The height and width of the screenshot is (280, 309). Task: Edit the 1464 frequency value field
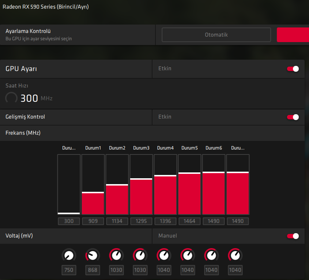(189, 221)
